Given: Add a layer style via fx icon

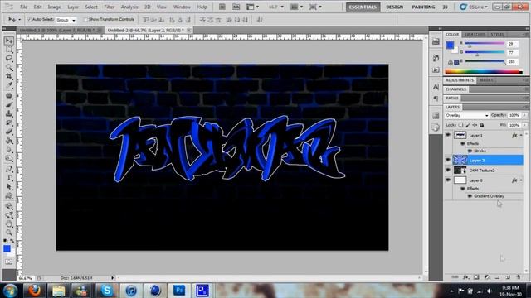Looking at the screenshot, I should [x=466, y=277].
